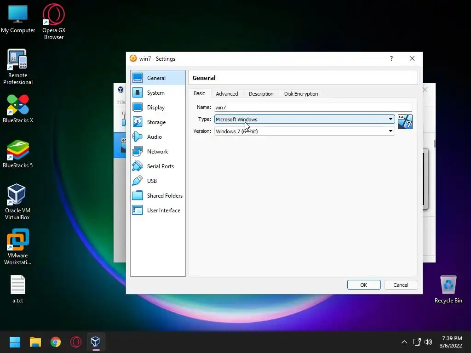
Task: Open the Windows Start menu
Action: 15,342
